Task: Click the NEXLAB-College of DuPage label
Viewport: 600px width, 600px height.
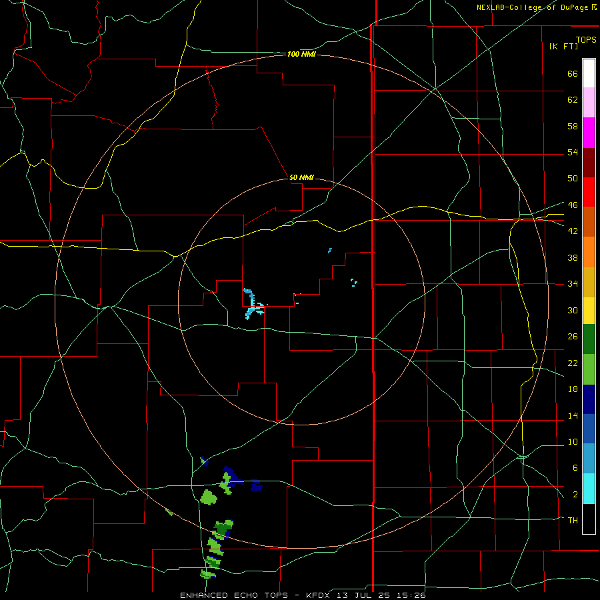Action: point(536,7)
